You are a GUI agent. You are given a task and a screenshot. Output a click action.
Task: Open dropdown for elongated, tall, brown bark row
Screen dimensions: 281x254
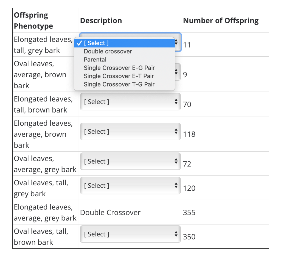130,102
